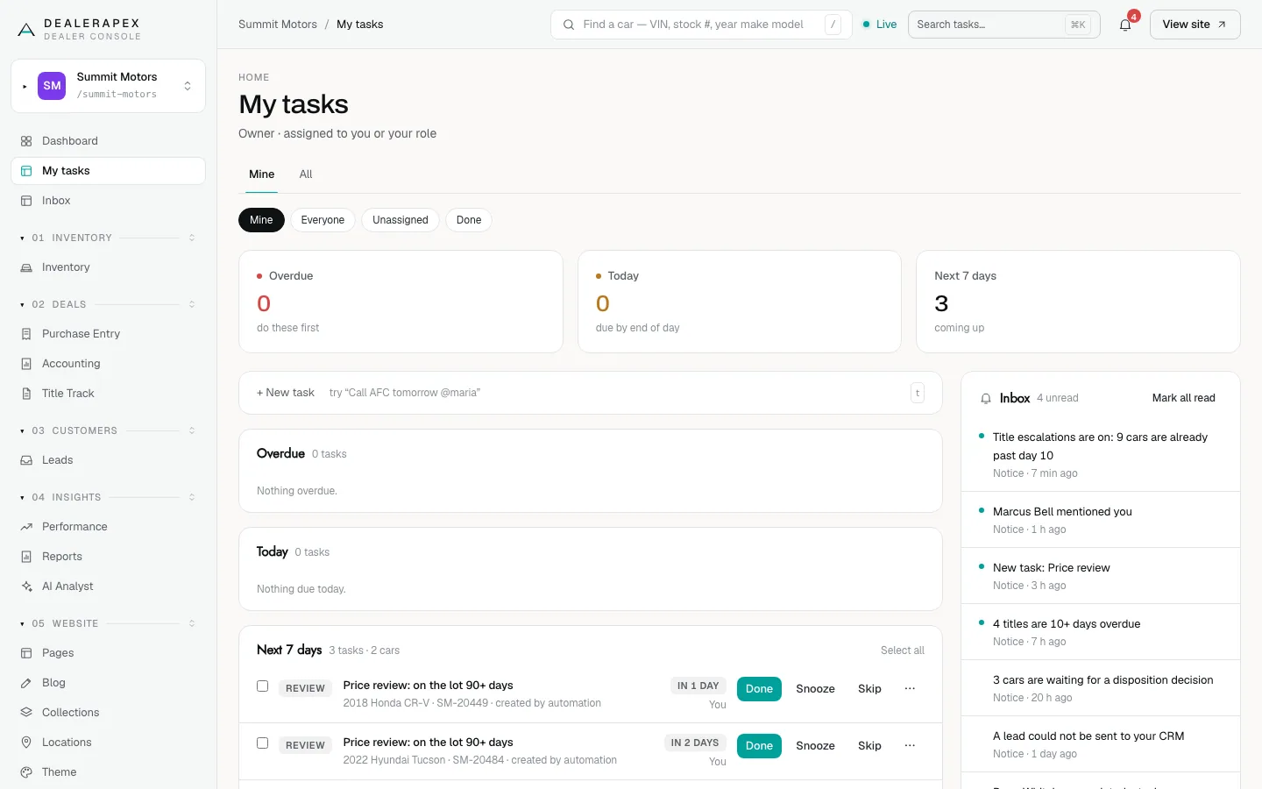1262x789 pixels.
Task: Open Marcus Bell mentioned you notice
Action: pos(1101,520)
